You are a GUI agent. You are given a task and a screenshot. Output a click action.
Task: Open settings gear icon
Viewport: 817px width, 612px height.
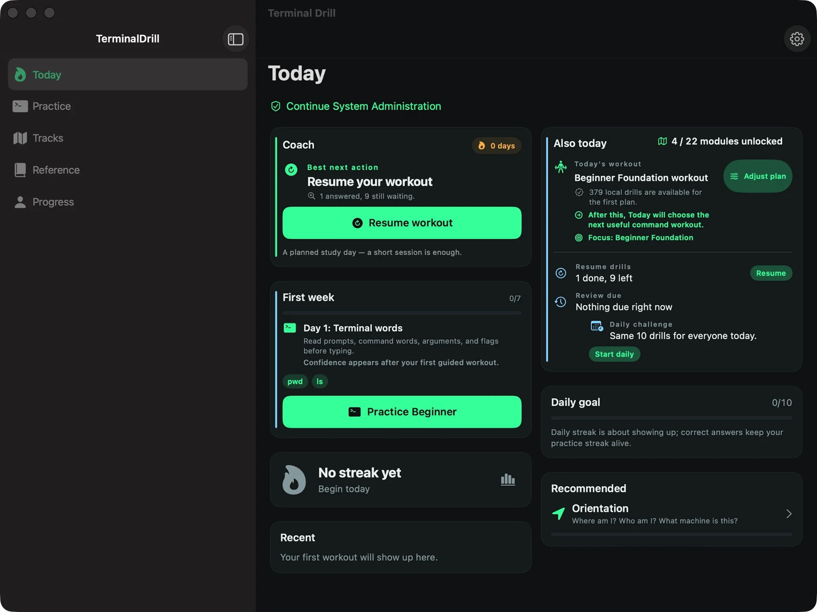coord(797,39)
